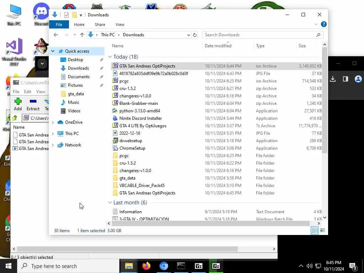Open the Home ribbon tab

point(79,25)
